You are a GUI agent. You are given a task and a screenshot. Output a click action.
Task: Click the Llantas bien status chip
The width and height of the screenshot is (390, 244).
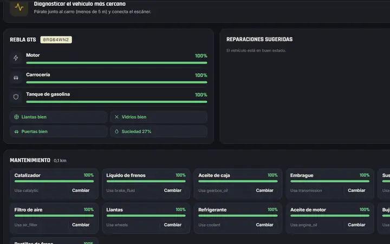58,117
